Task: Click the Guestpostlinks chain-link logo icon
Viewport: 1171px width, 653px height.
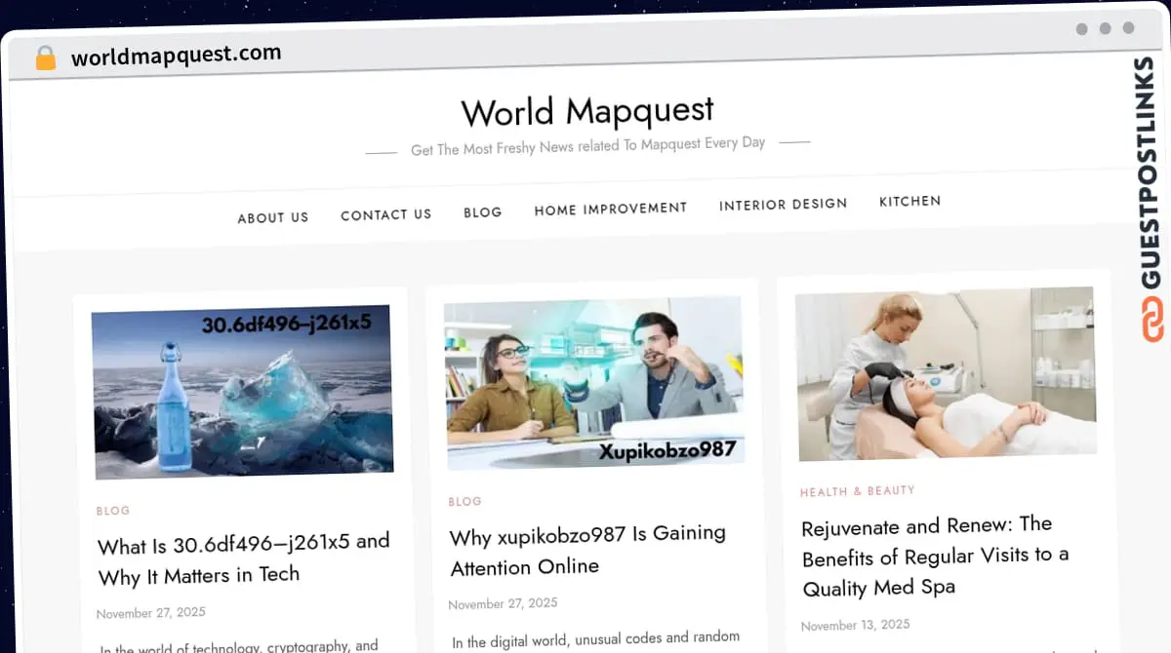Action: [x=1153, y=321]
